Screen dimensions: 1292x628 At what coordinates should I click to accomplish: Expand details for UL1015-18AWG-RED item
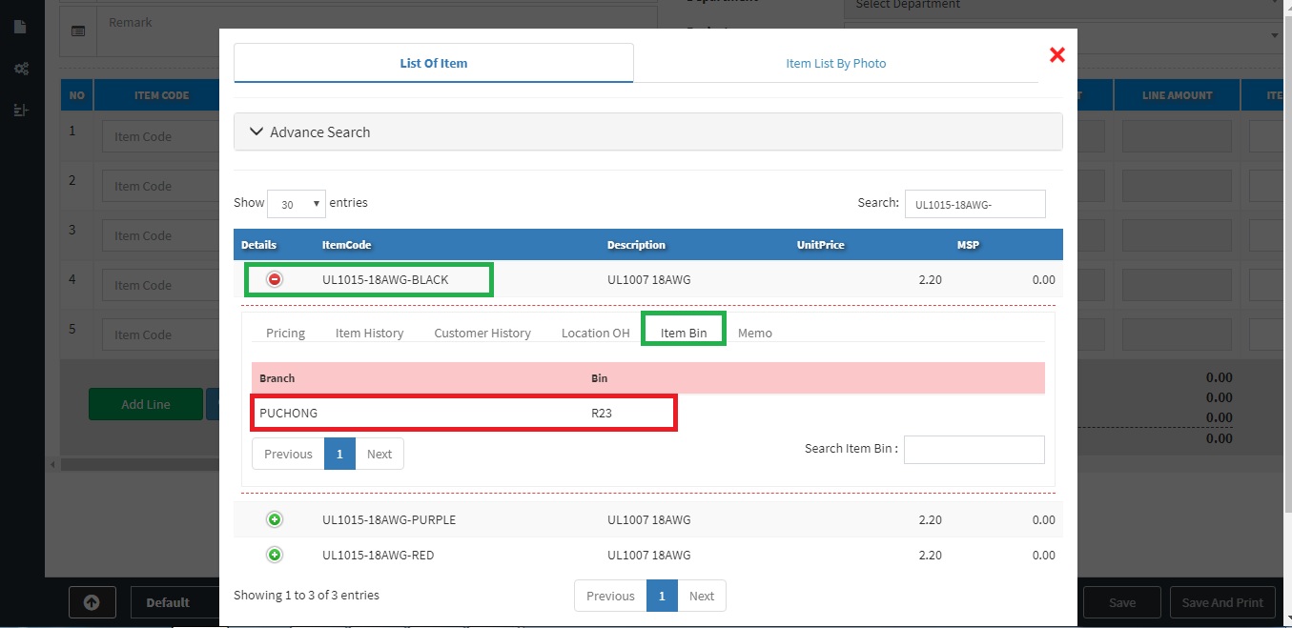coord(275,555)
